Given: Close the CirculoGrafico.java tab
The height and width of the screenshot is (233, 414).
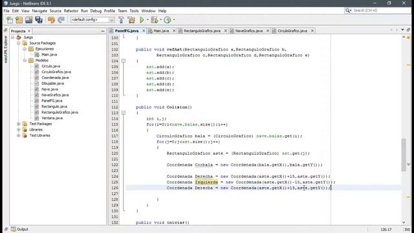Looking at the screenshot, I should click(312, 31).
